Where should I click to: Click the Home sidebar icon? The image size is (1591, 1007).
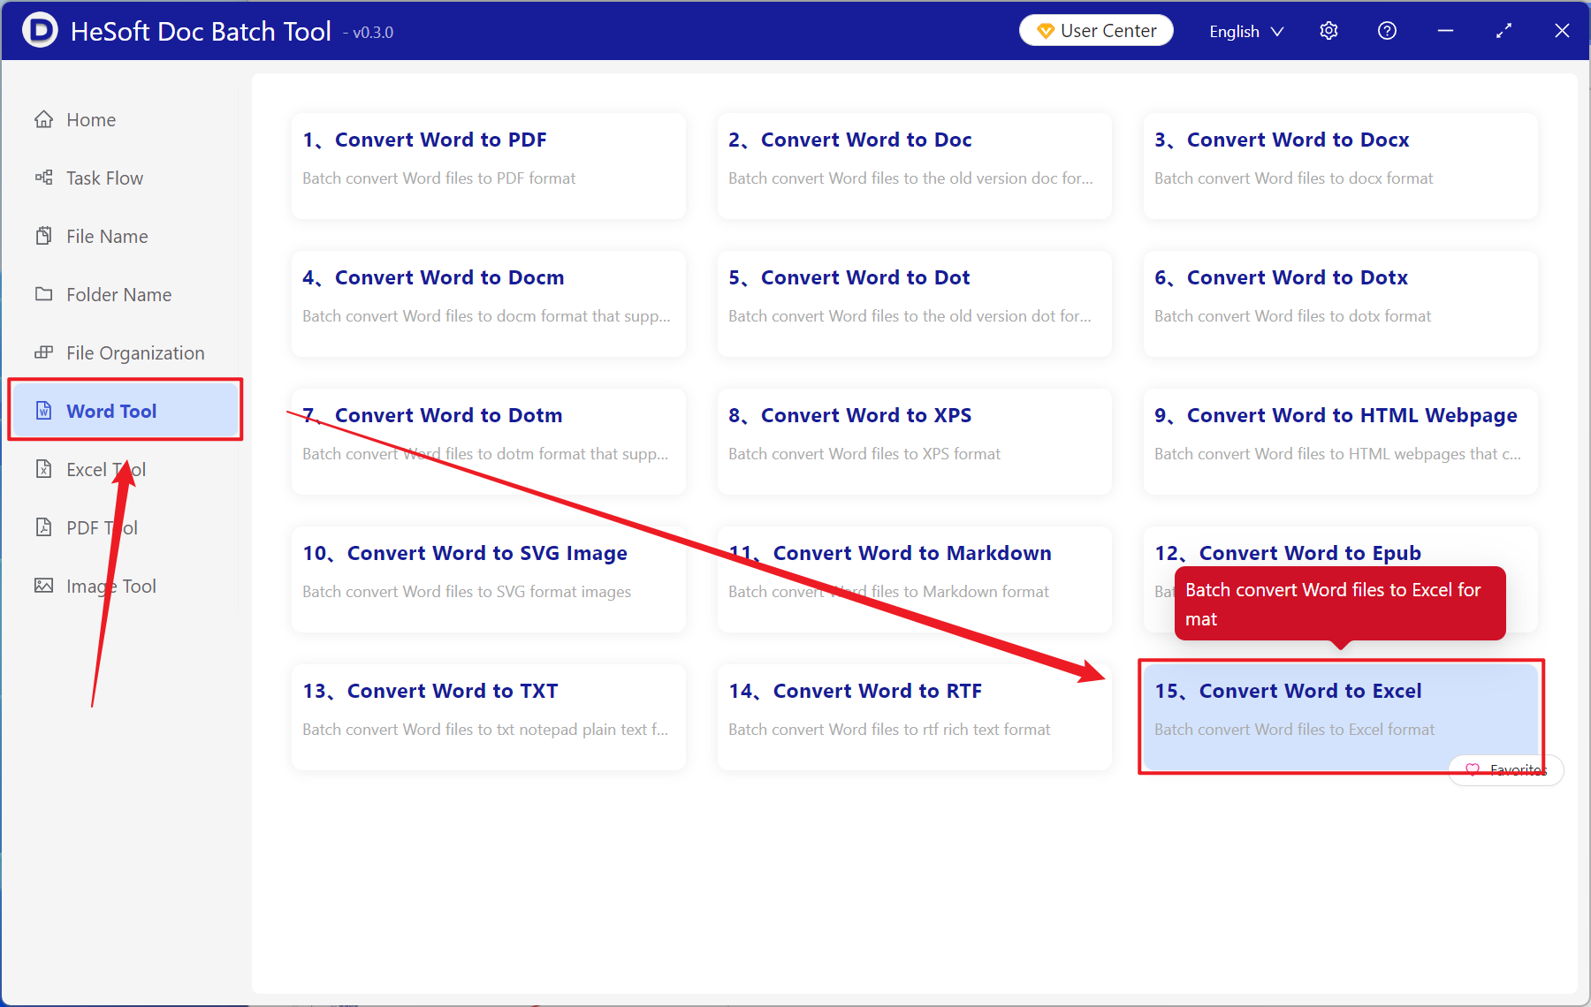(x=43, y=119)
